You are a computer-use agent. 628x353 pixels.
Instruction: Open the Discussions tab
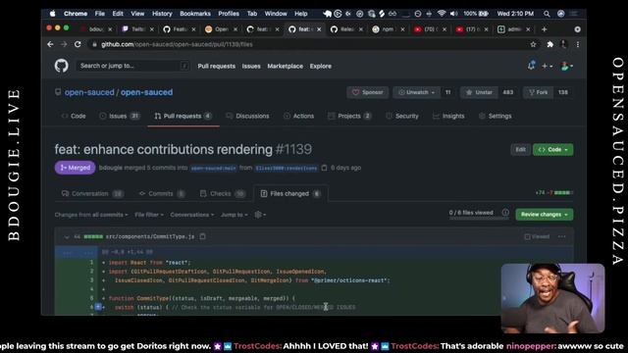(x=247, y=116)
